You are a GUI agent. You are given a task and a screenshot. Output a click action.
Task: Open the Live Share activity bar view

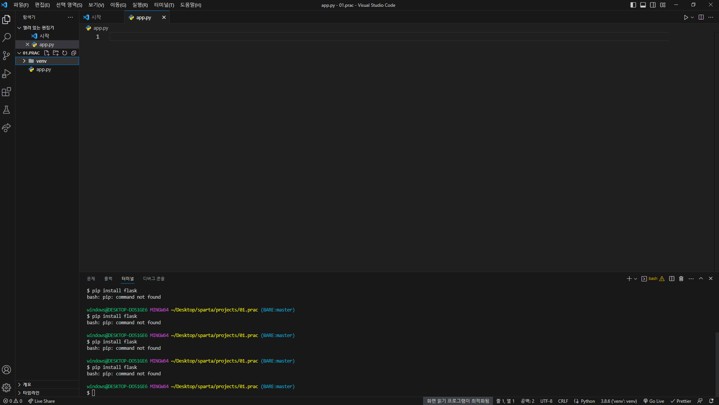coord(6,128)
